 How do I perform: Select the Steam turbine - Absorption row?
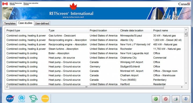95,49
